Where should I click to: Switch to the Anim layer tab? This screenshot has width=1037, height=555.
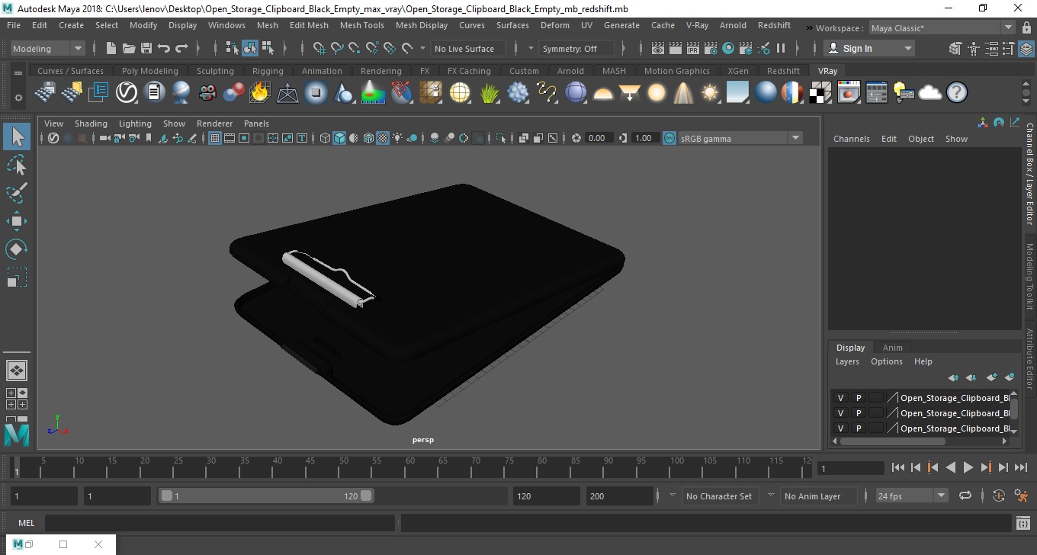pyautogui.click(x=892, y=347)
